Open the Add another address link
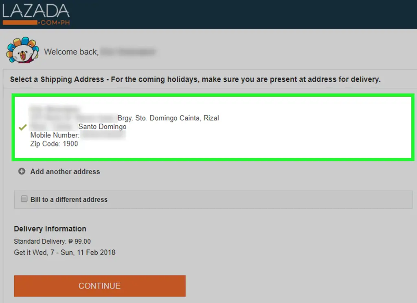This screenshot has width=417, height=303. (x=65, y=172)
